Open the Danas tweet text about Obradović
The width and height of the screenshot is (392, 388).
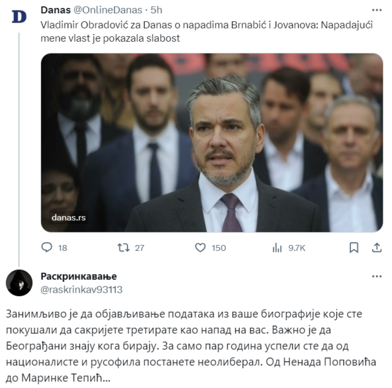point(207,31)
